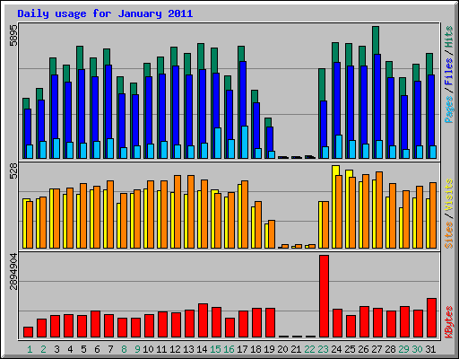The width and height of the screenshot is (459, 359).
Task: Click day 20 on the x-axis
Action: (282, 349)
